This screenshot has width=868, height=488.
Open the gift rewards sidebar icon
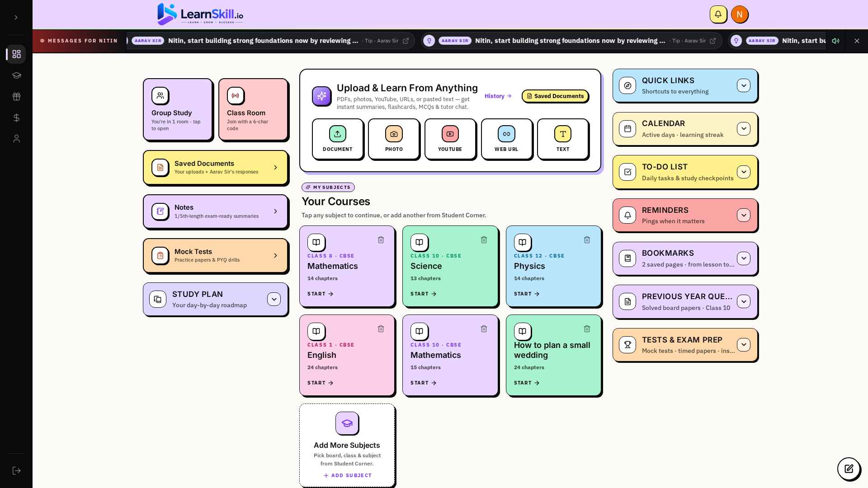(16, 97)
